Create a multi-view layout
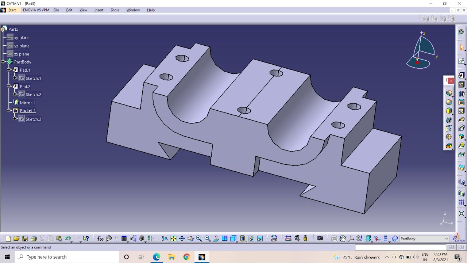Viewport: 467px width, 263px height. click(x=224, y=239)
